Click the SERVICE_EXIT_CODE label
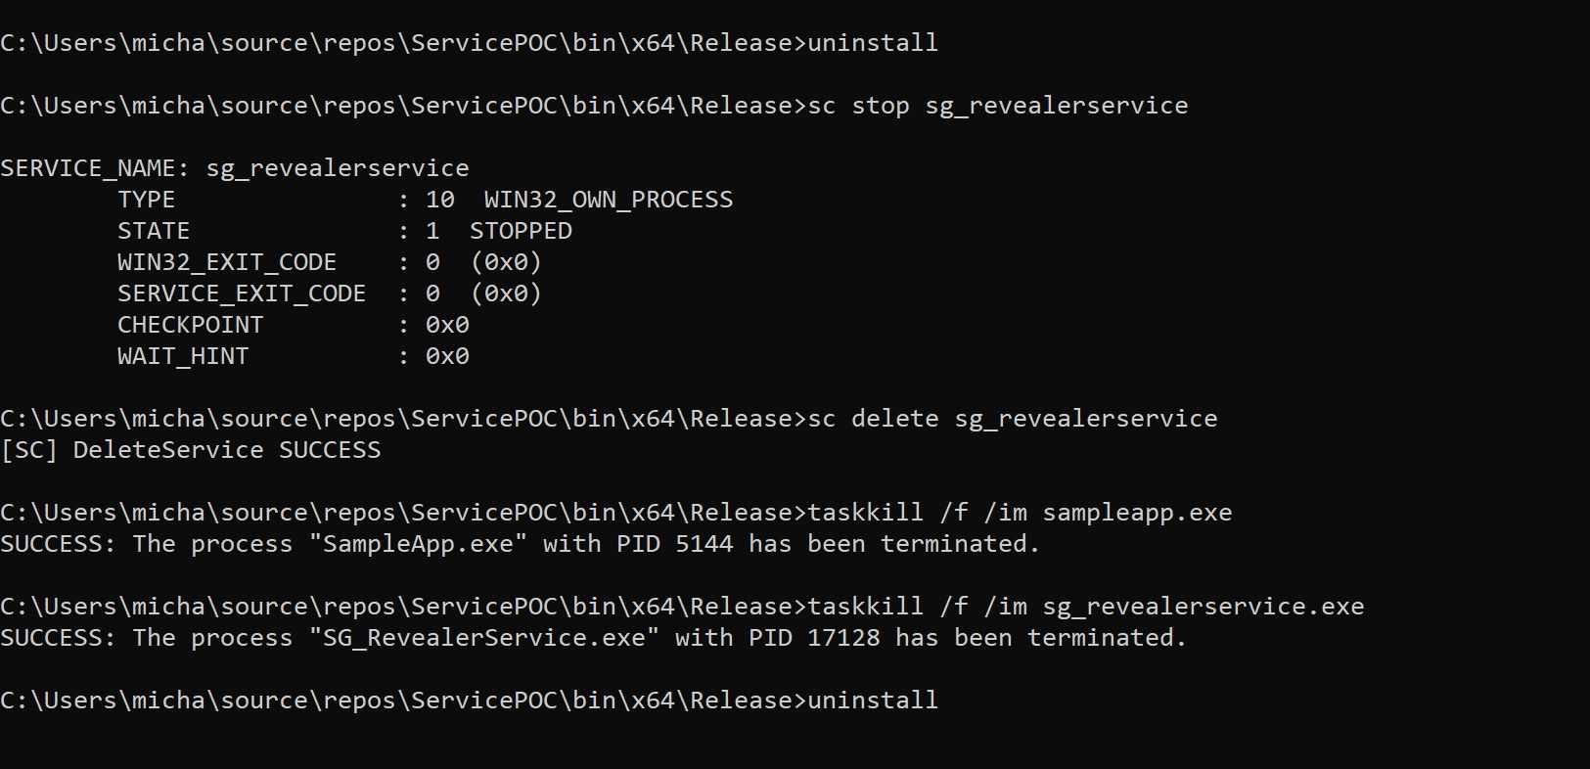Image resolution: width=1590 pixels, height=769 pixels. pyautogui.click(x=242, y=294)
